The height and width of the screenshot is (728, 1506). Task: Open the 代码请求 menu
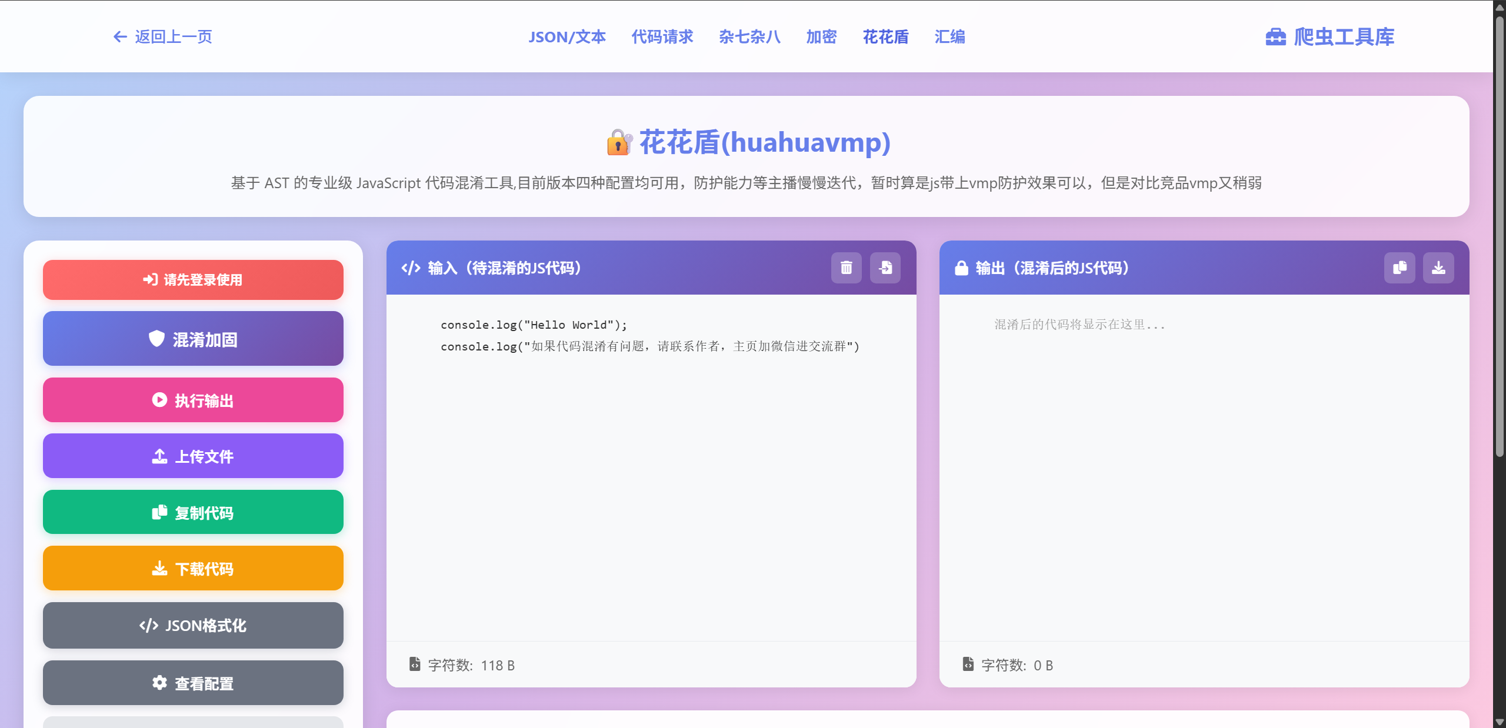[x=662, y=37]
